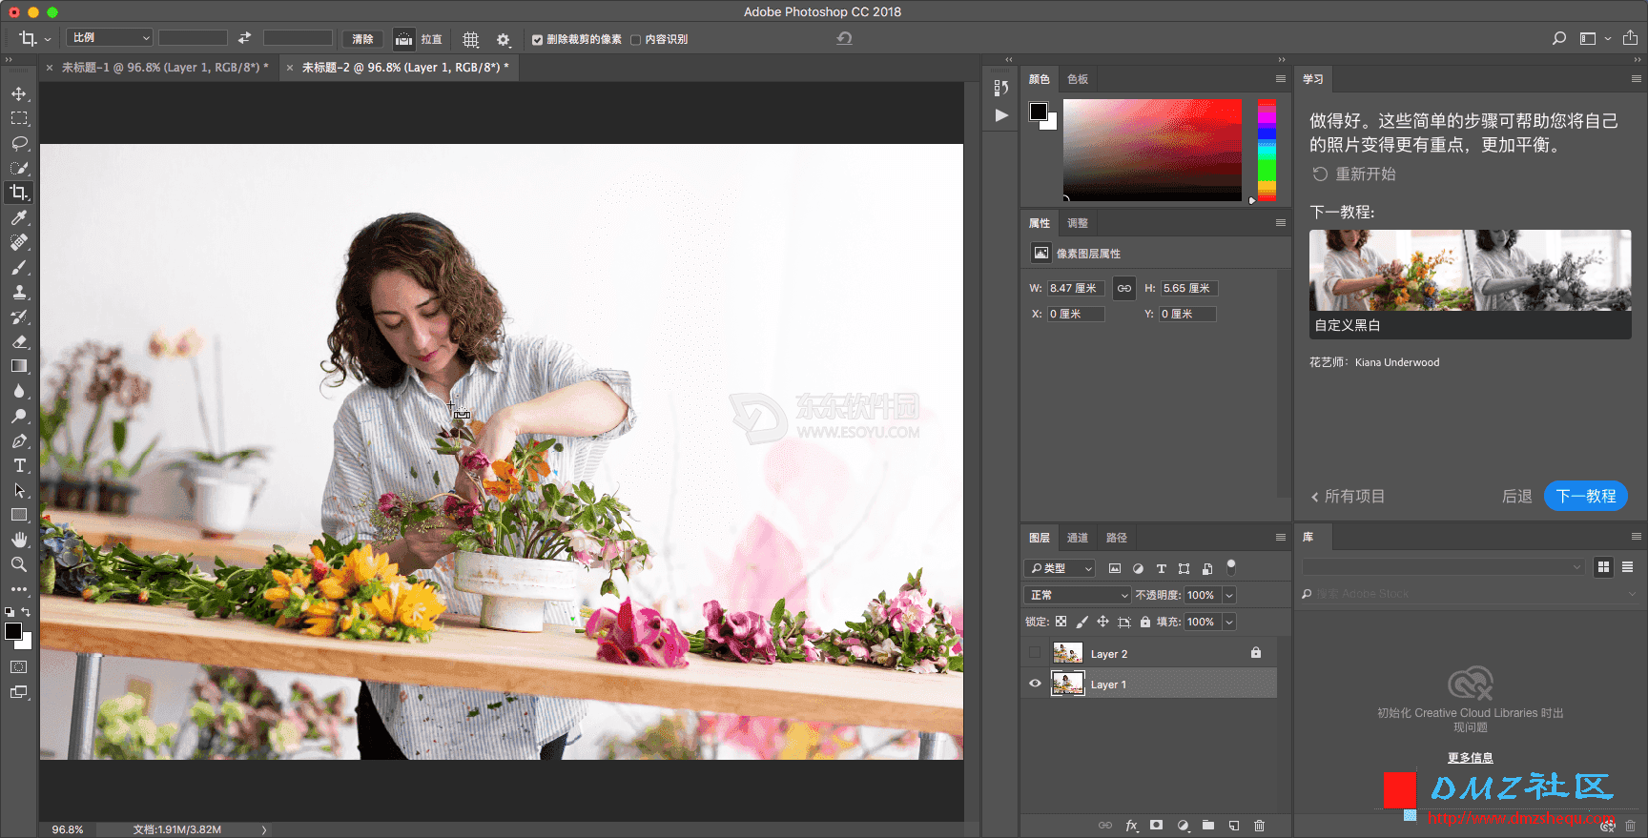Select the Rectangular Marquee tool

click(x=19, y=118)
